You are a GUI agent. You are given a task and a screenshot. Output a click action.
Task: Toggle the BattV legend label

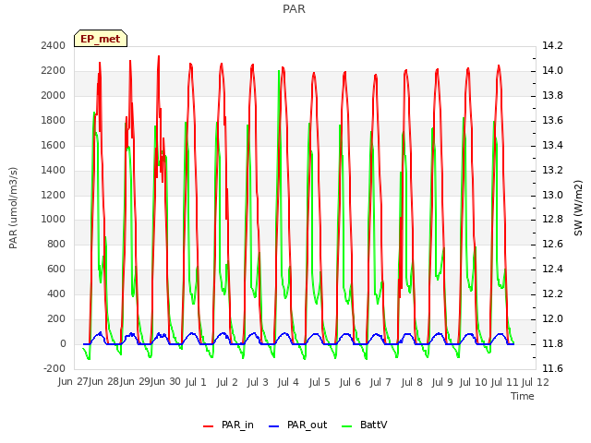(373, 425)
